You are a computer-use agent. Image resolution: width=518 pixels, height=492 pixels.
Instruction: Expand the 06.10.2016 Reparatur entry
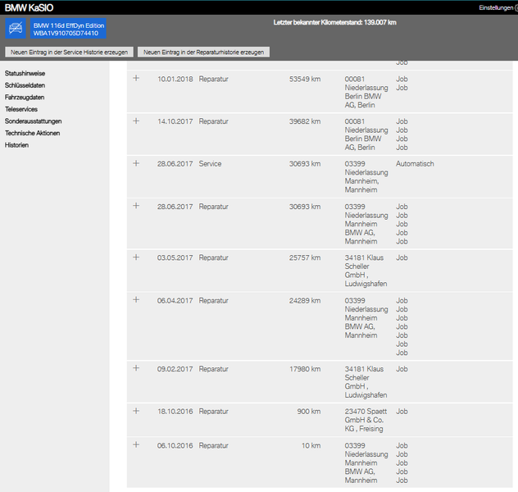136,444
